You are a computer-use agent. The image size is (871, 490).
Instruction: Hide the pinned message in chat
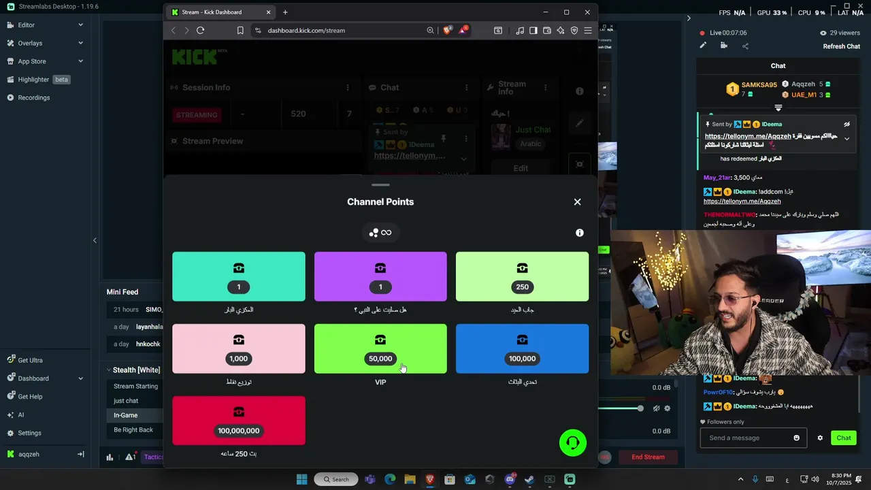point(847,125)
